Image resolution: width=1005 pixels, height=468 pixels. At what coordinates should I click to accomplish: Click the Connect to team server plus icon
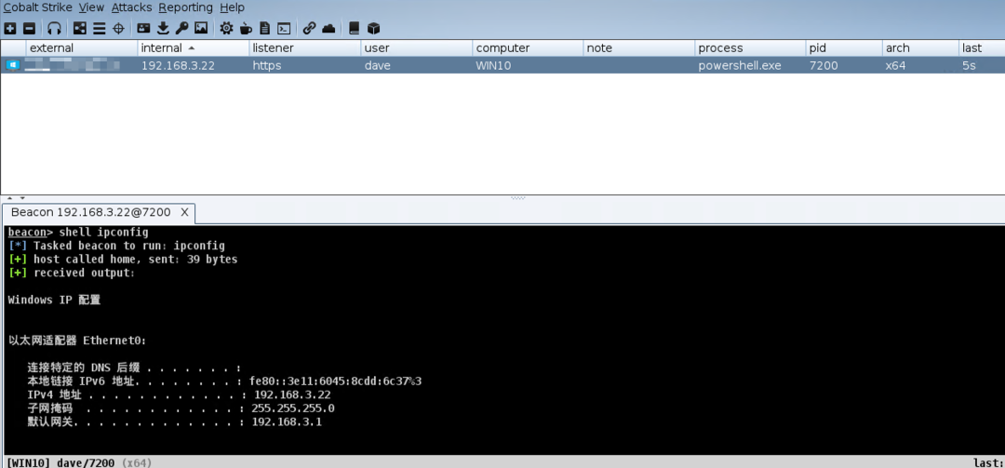pos(9,28)
